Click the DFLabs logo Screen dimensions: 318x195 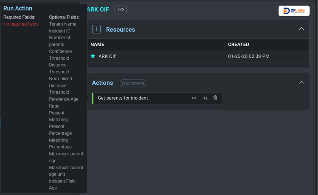click(294, 11)
